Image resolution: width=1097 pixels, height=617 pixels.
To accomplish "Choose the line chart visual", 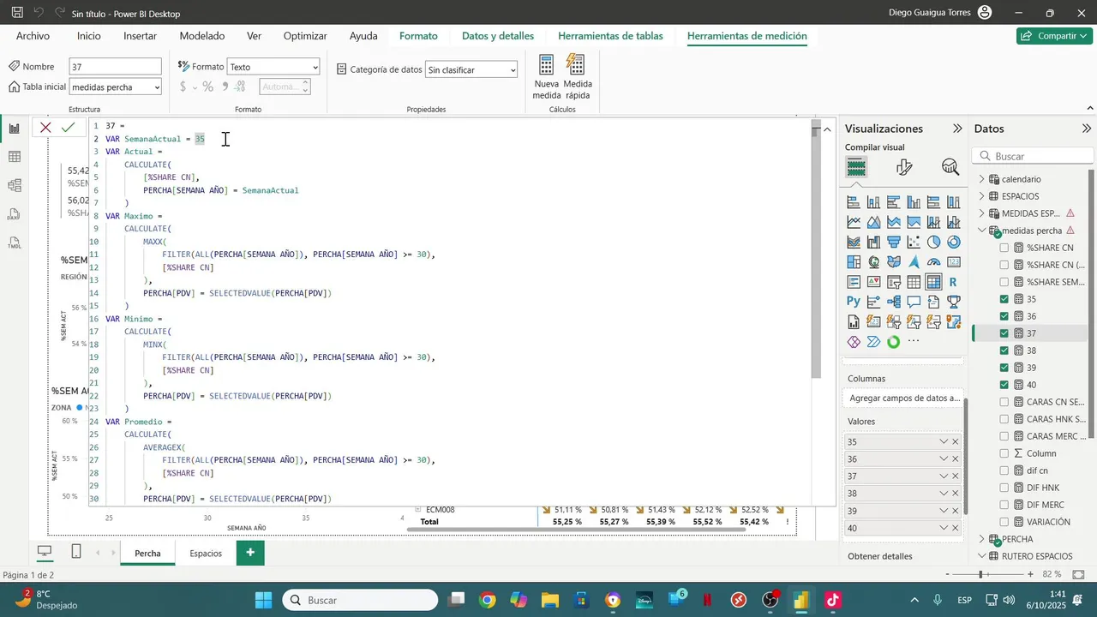I will pyautogui.click(x=854, y=223).
